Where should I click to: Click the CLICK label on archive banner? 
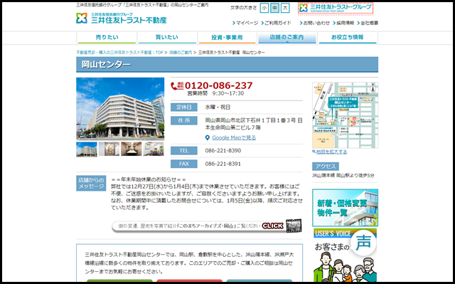tap(272, 226)
